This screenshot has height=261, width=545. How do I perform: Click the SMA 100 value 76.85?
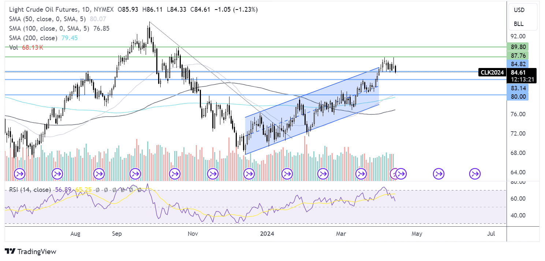(101, 29)
